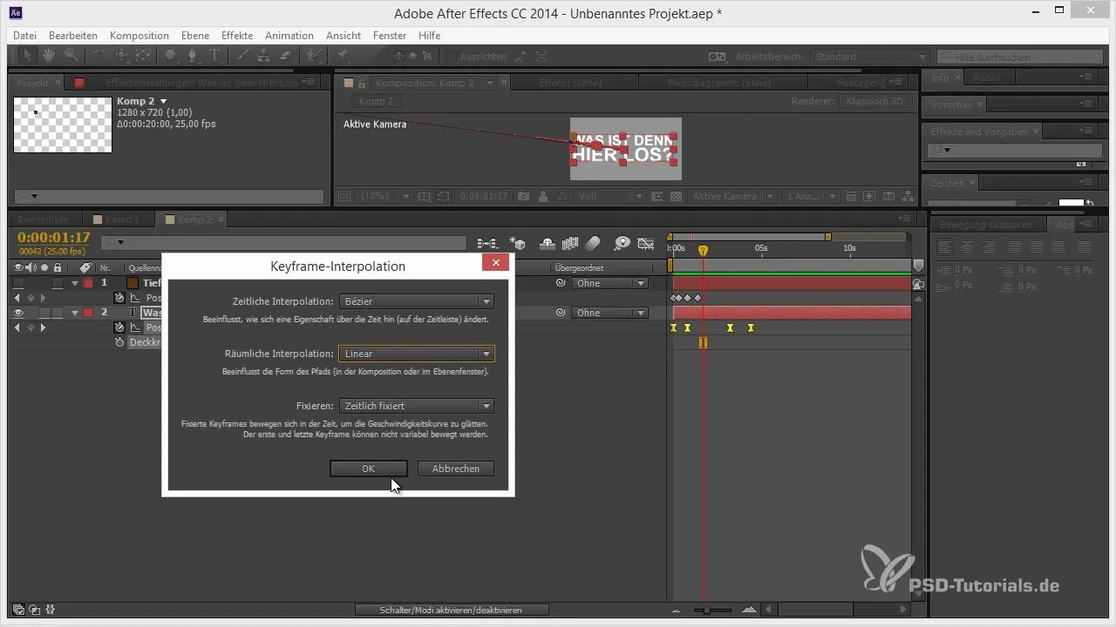Viewport: 1116px width, 627px height.
Task: Toggle region of interest icon
Action: pyautogui.click(x=446, y=197)
